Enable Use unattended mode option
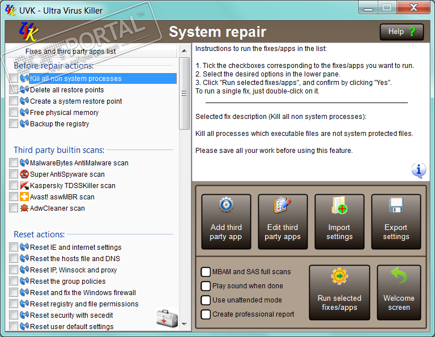Image resolution: width=435 pixels, height=337 pixels. [206, 300]
